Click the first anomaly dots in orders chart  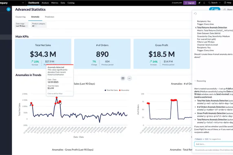148,103
